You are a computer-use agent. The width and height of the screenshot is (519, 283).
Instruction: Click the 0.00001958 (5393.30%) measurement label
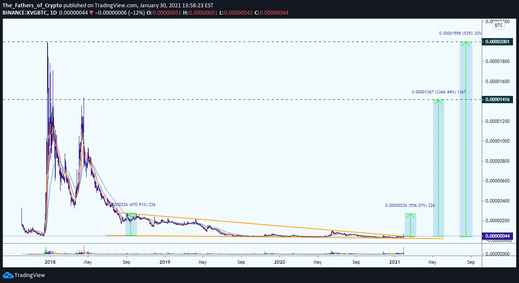click(x=460, y=33)
